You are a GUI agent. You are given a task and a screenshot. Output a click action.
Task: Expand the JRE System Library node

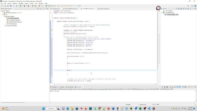coord(3,13)
